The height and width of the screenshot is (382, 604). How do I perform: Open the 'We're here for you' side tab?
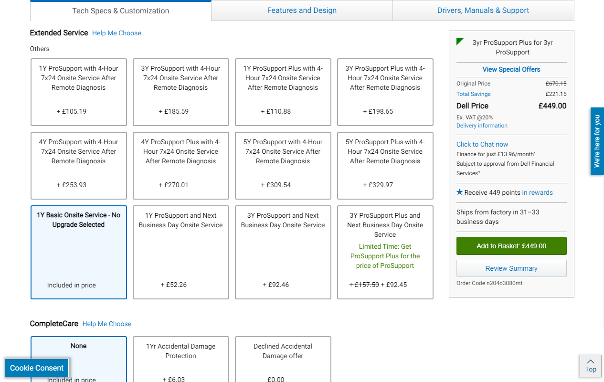pos(597,141)
